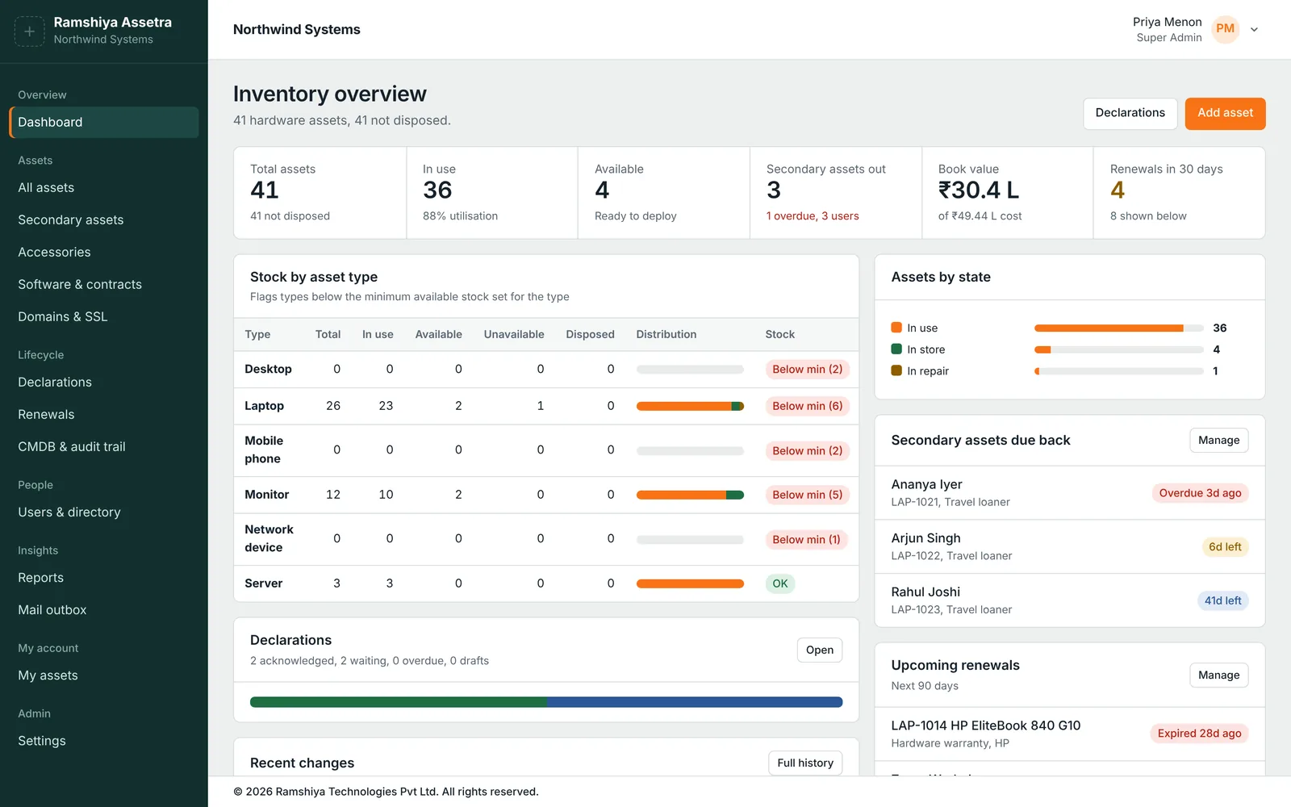Click Ananya Iyer in due back list
The image size is (1291, 807).
tap(926, 484)
